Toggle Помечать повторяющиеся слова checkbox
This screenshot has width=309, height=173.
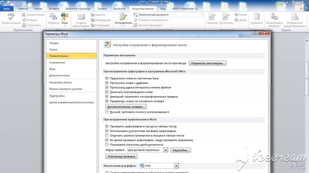[x=107, y=92]
